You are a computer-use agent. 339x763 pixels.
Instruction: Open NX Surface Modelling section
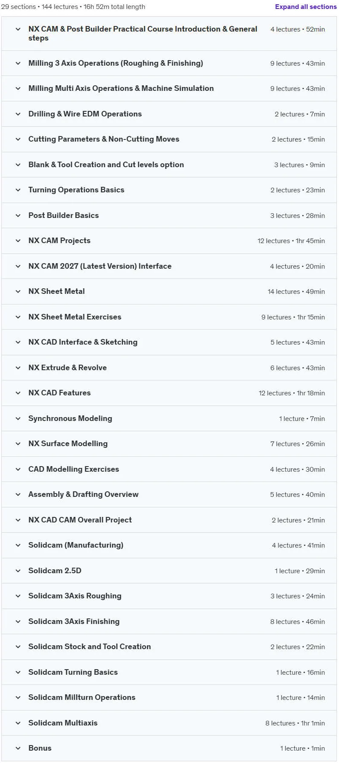click(169, 444)
